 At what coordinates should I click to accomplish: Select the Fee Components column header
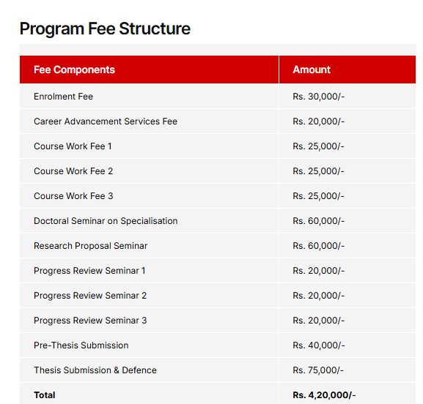(74, 70)
